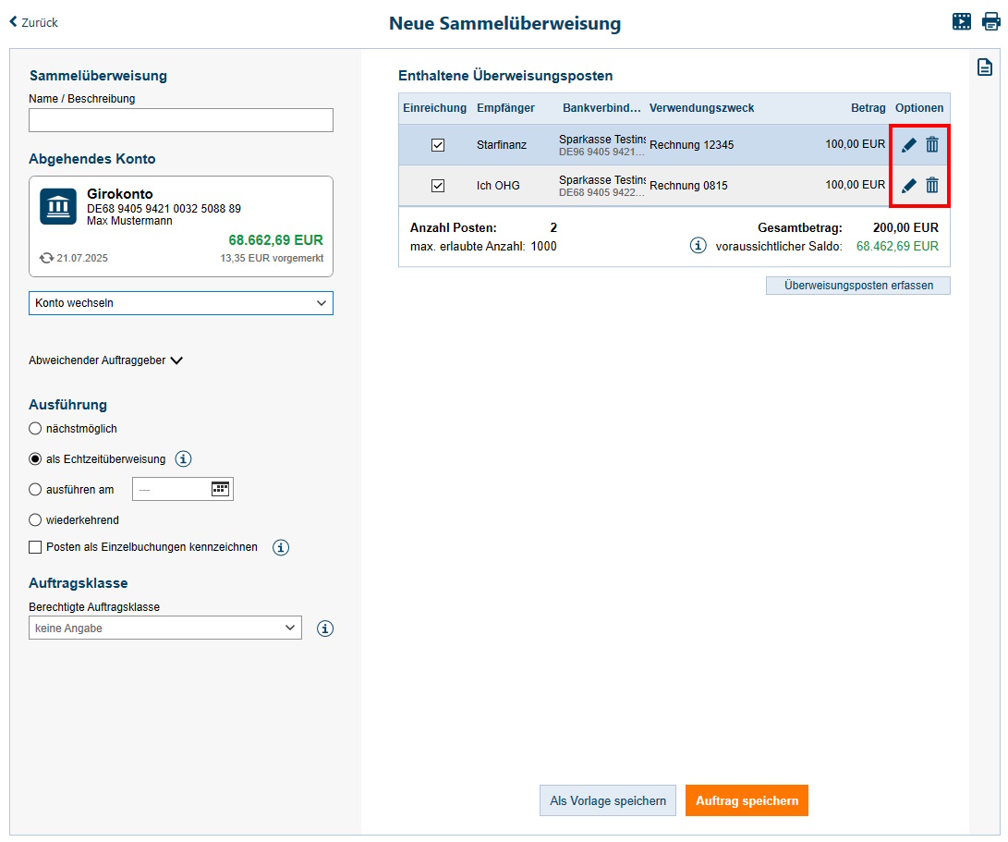Enable Posten als Einzelbuchungen kennzeichnen
This screenshot has height=842, width=1008.
click(36, 547)
